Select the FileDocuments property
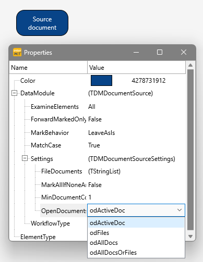This screenshot has width=203, height=262. pyautogui.click(x=62, y=171)
